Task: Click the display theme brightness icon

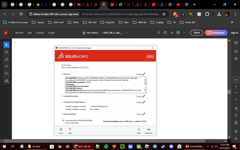Action: point(236,108)
